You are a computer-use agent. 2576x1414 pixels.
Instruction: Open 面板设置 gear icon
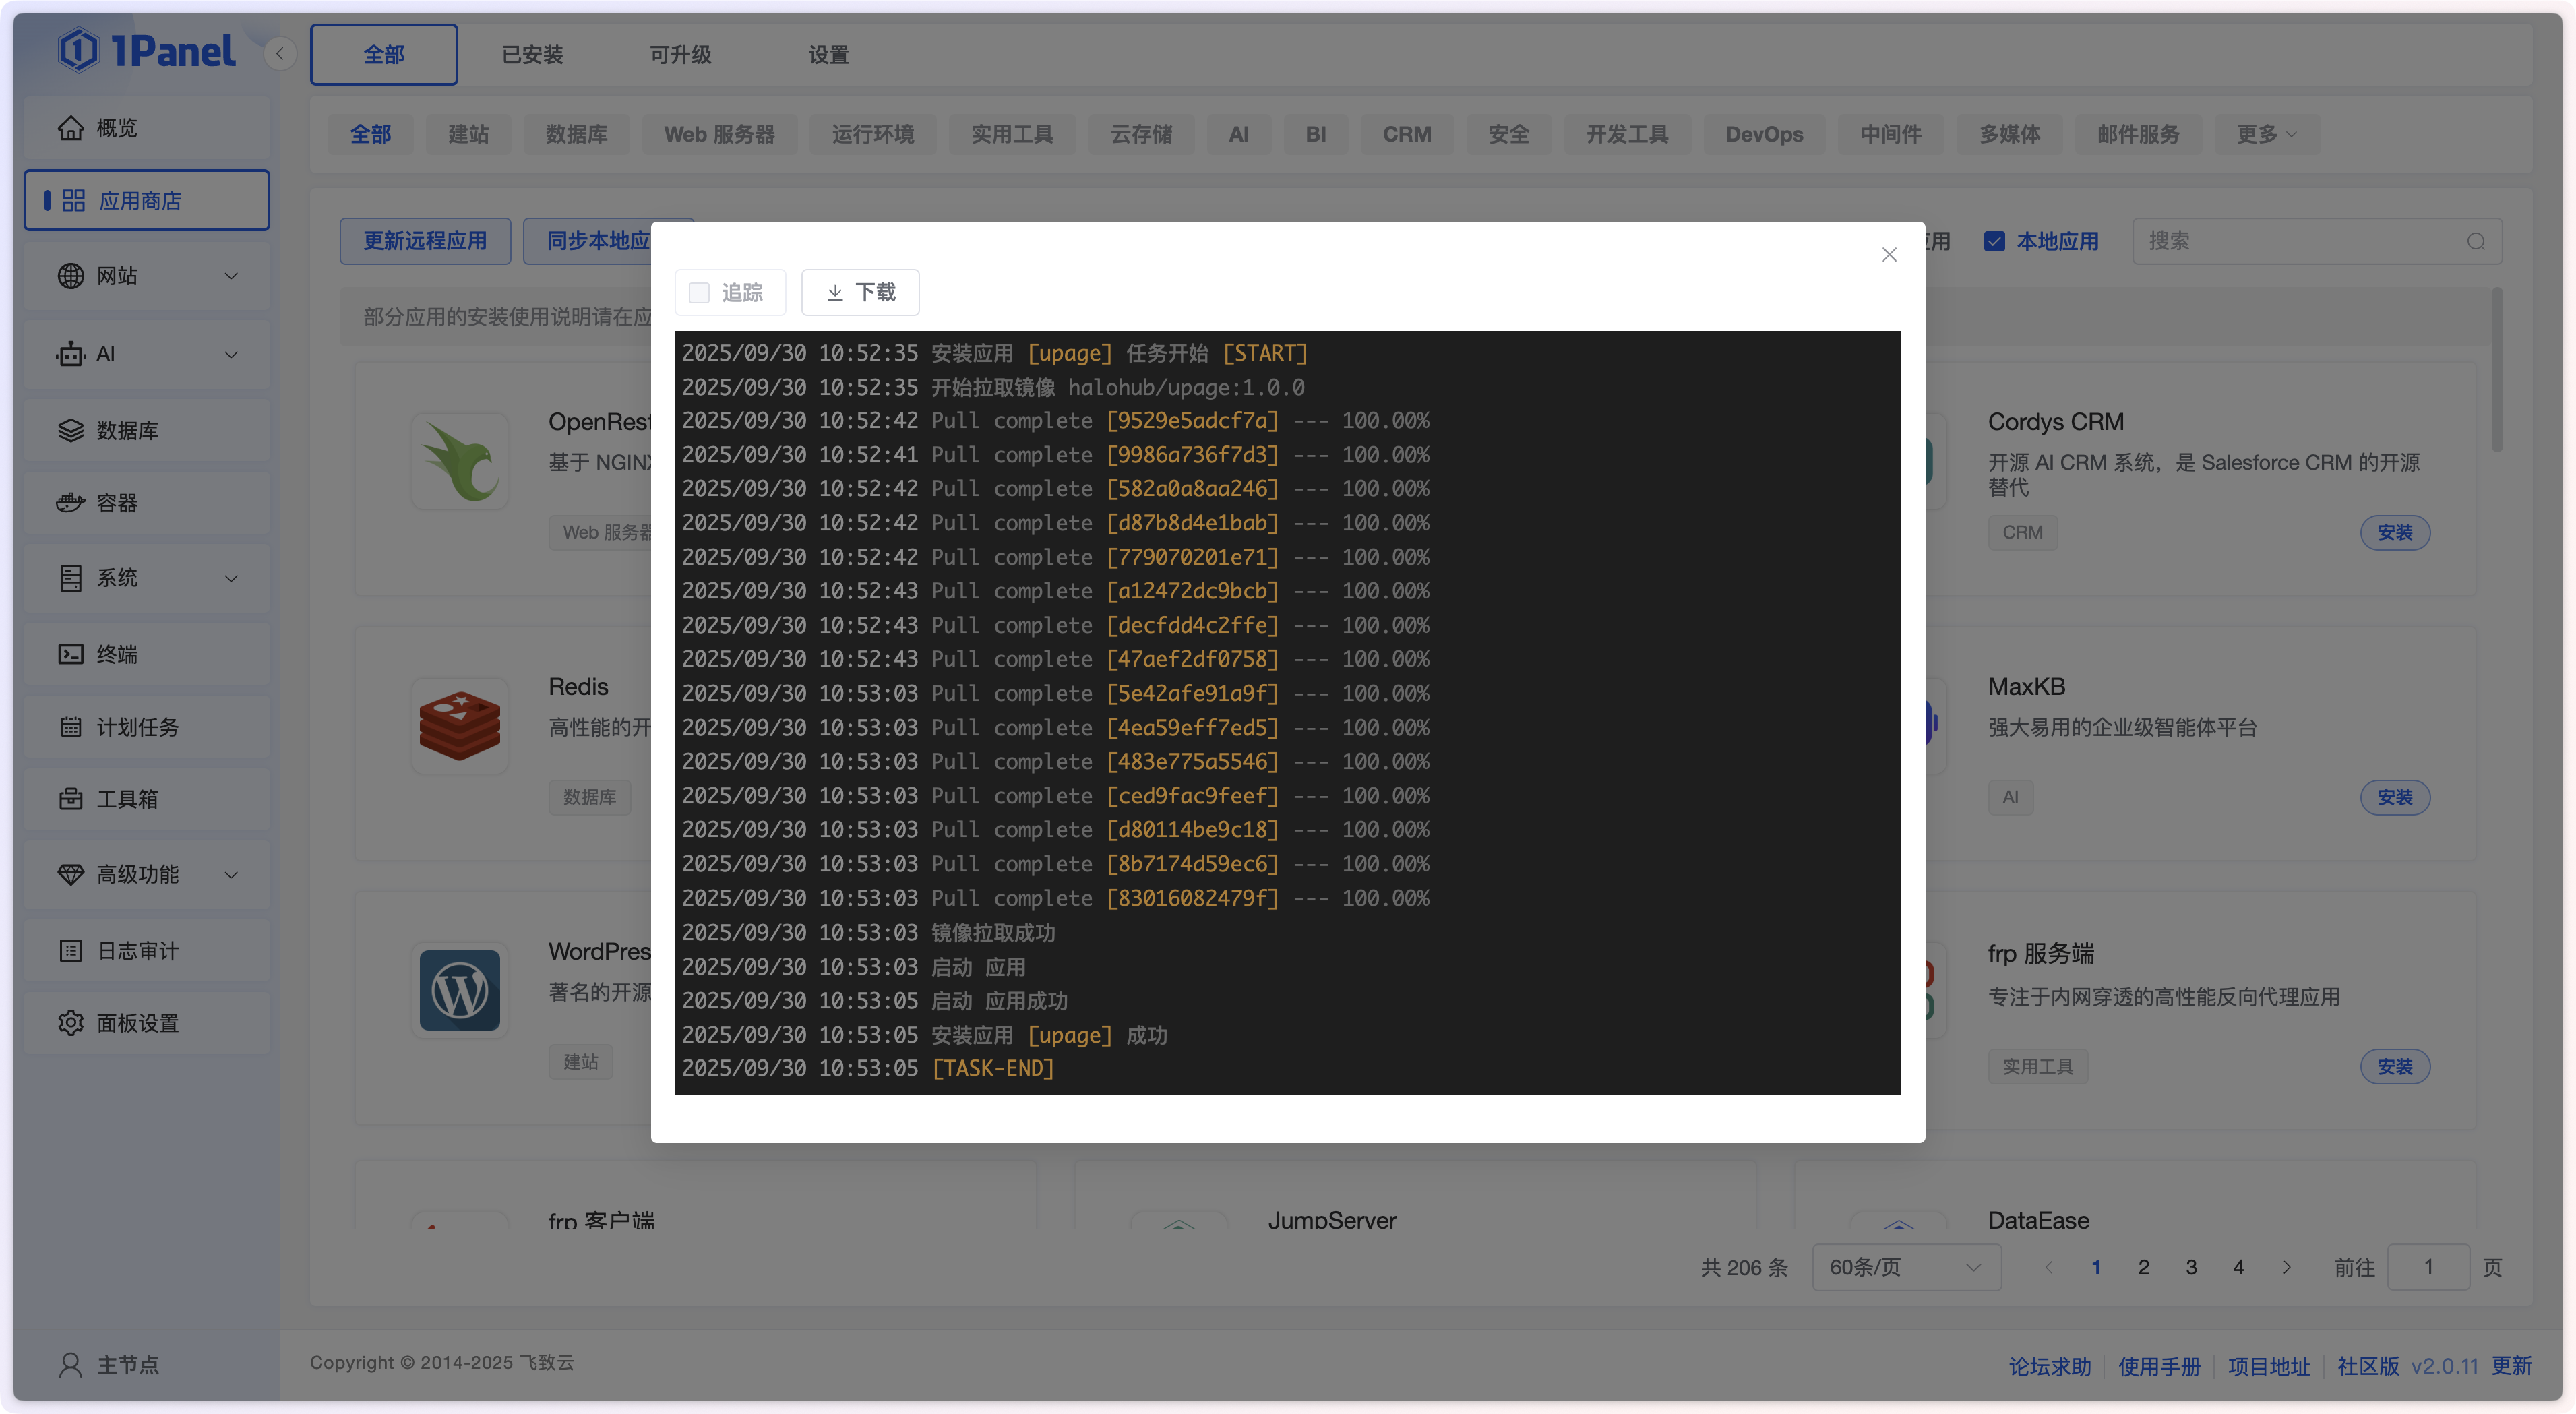tap(70, 1023)
